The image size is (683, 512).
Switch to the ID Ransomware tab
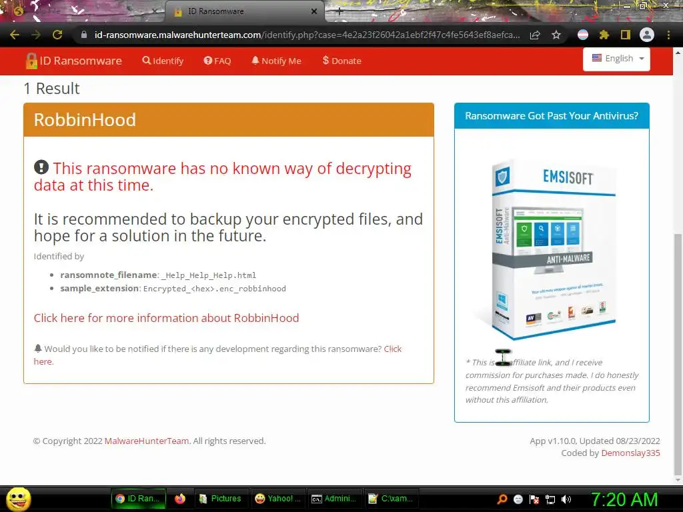point(244,12)
